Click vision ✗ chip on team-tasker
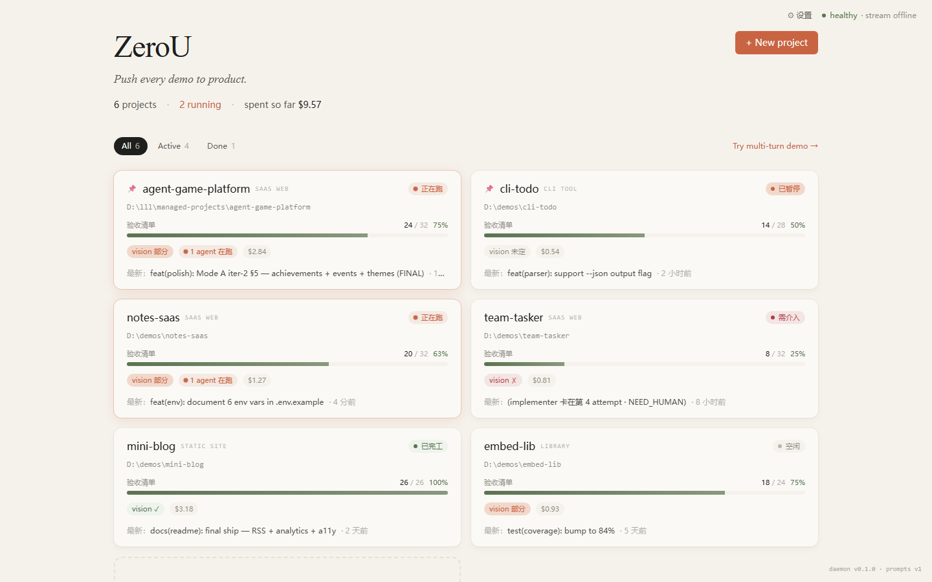932x582 pixels. pyautogui.click(x=503, y=380)
